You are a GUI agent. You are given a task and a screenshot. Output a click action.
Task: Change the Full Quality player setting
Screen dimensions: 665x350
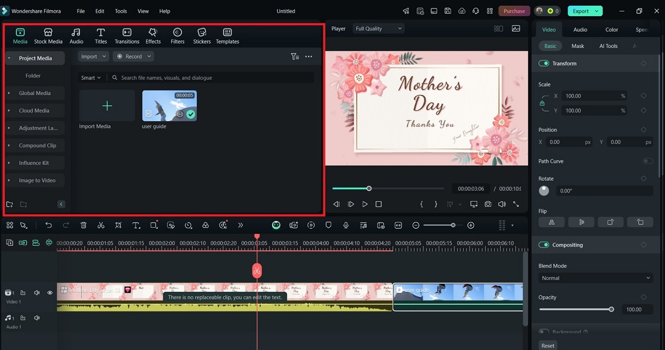[379, 29]
